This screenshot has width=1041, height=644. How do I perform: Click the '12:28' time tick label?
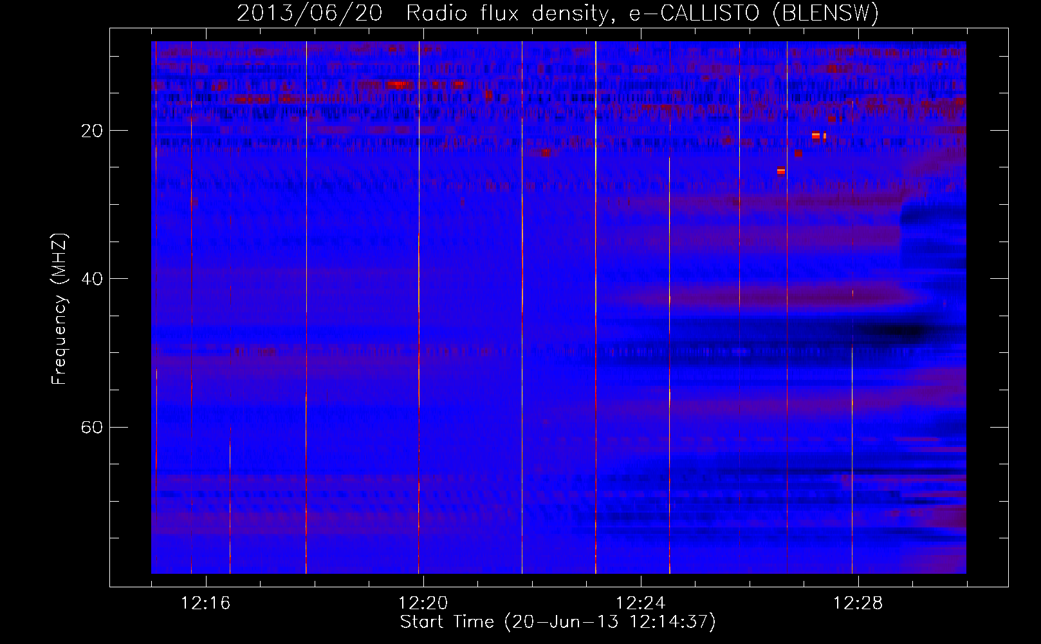[858, 603]
